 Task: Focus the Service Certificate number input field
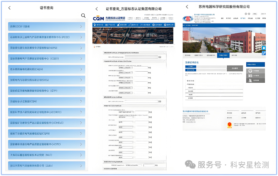pyautogui.click(x=141, y=101)
